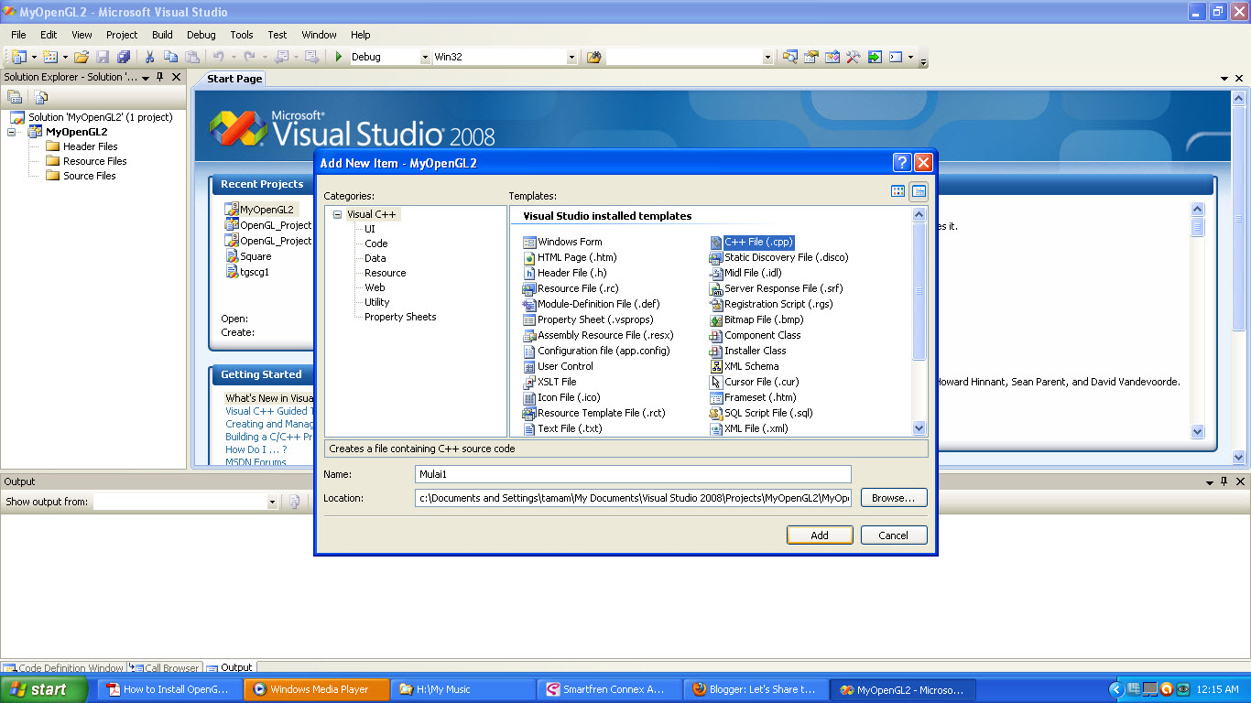Click the Find in Files toolbar icon

[594, 57]
